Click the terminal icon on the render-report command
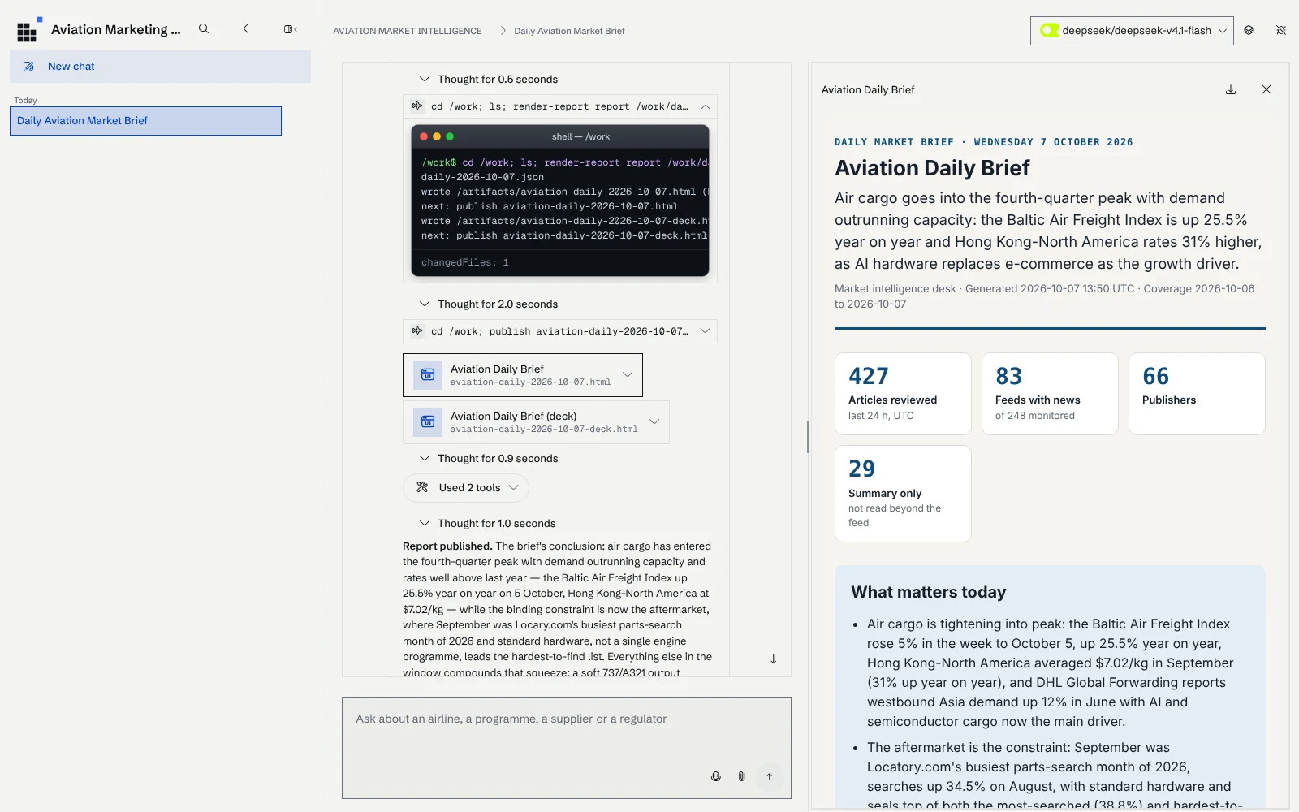This screenshot has height=812, width=1299. [417, 106]
